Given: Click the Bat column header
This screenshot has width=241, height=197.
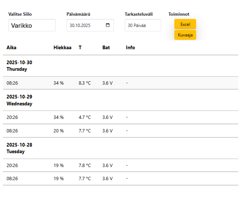Looking at the screenshot, I should click(106, 47).
